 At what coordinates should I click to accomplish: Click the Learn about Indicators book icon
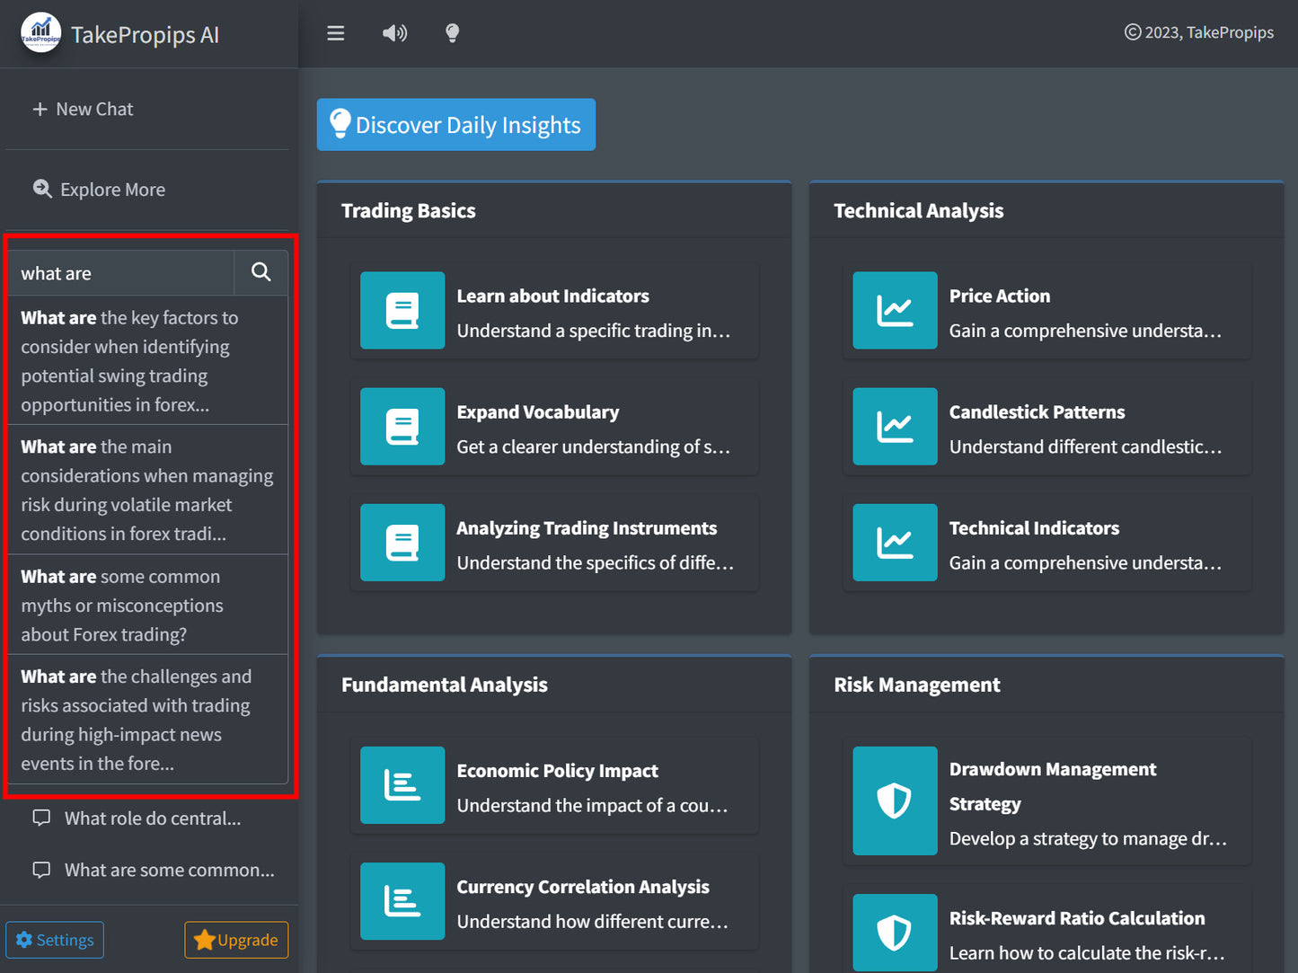coord(402,310)
